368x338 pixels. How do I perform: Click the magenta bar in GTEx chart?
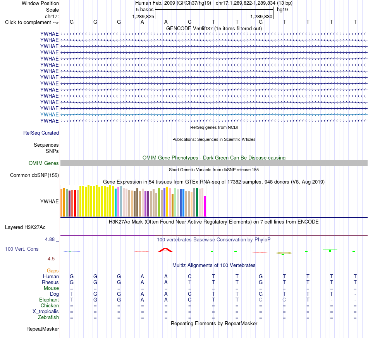pyautogui.click(x=205, y=206)
